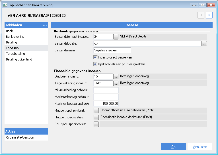The width and height of the screenshot is (218, 155).
Task: Click the ABN AMRO NL15ABNA0412595125 heading
Action: click(x=37, y=16)
